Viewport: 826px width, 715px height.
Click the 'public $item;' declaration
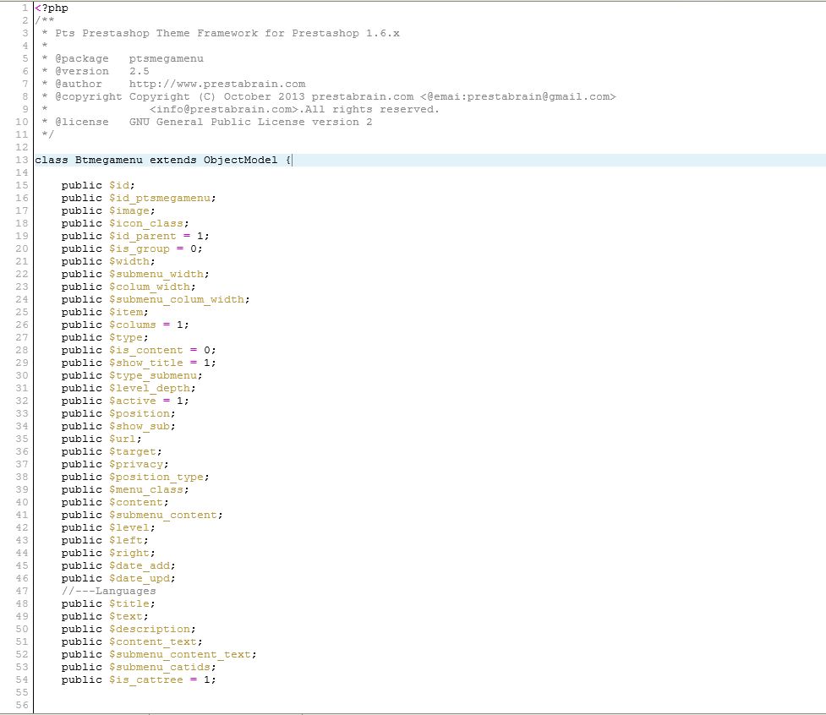click(105, 312)
